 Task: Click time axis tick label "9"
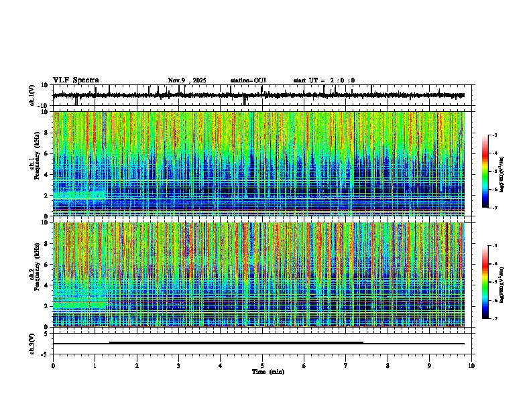coord(429,366)
